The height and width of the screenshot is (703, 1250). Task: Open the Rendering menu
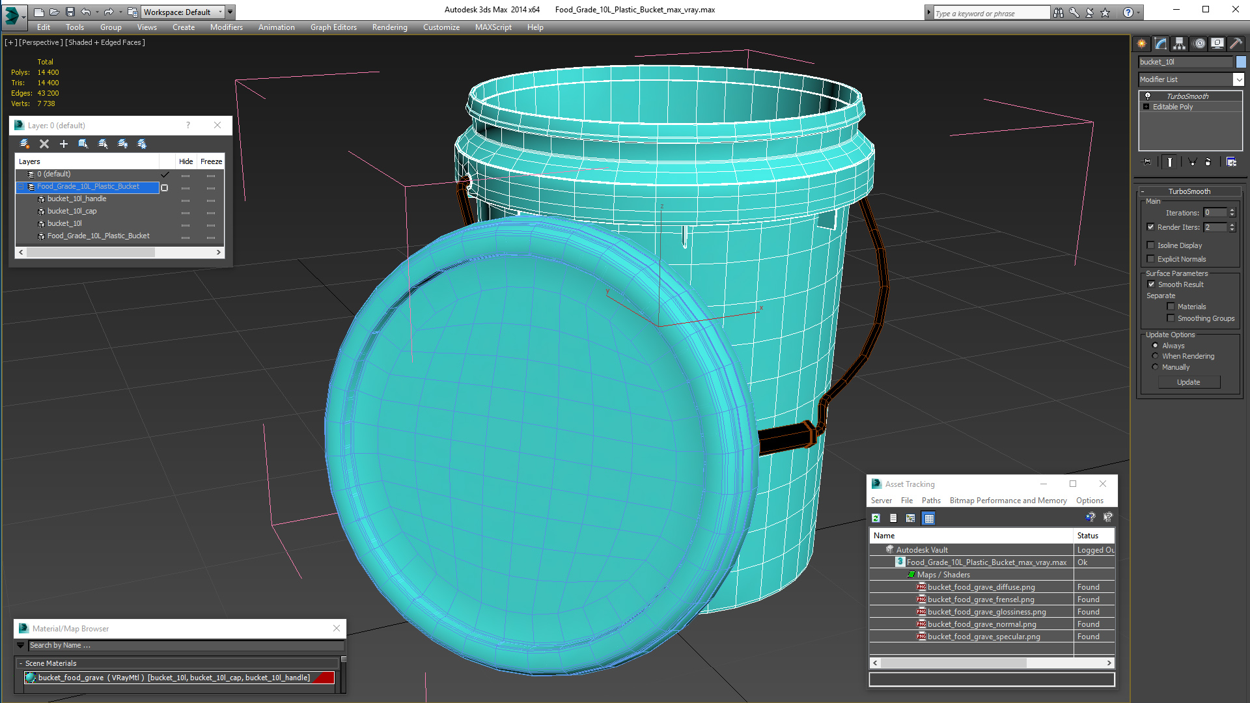tap(389, 27)
